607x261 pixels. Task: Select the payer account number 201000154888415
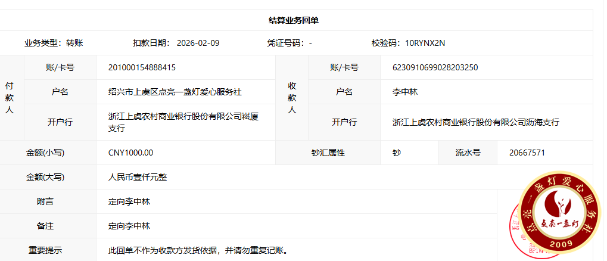pos(142,67)
